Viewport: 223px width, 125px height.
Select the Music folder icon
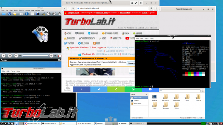point(187,97)
